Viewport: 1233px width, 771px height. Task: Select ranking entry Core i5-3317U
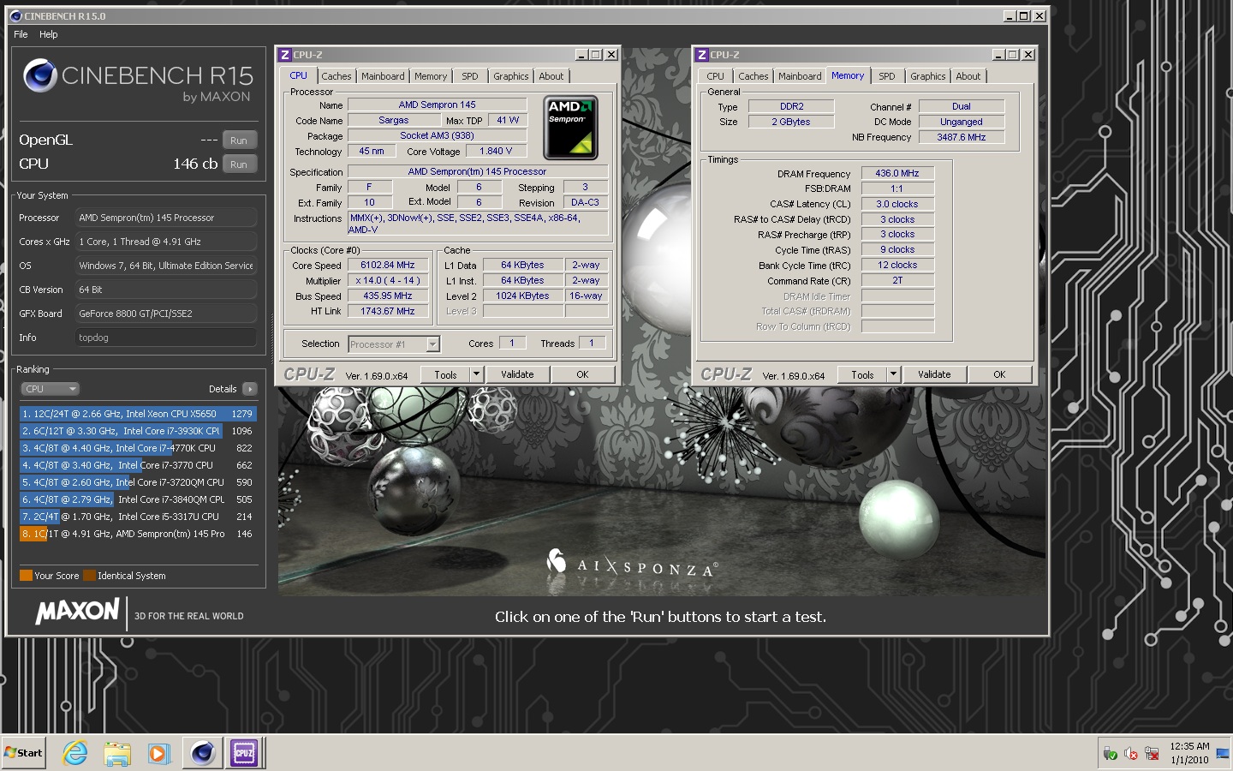pyautogui.click(x=138, y=517)
